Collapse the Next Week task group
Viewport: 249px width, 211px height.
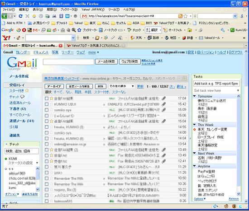tap(195, 153)
